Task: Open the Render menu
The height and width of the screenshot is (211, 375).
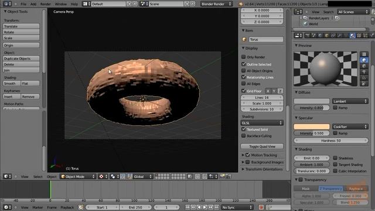Action: [46, 4]
